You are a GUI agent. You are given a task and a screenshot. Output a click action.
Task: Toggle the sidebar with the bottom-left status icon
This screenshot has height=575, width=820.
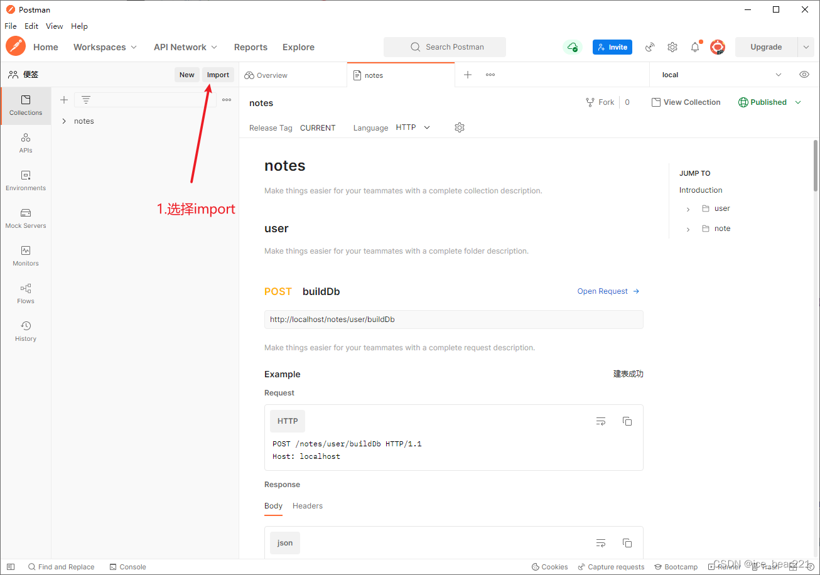(11, 567)
